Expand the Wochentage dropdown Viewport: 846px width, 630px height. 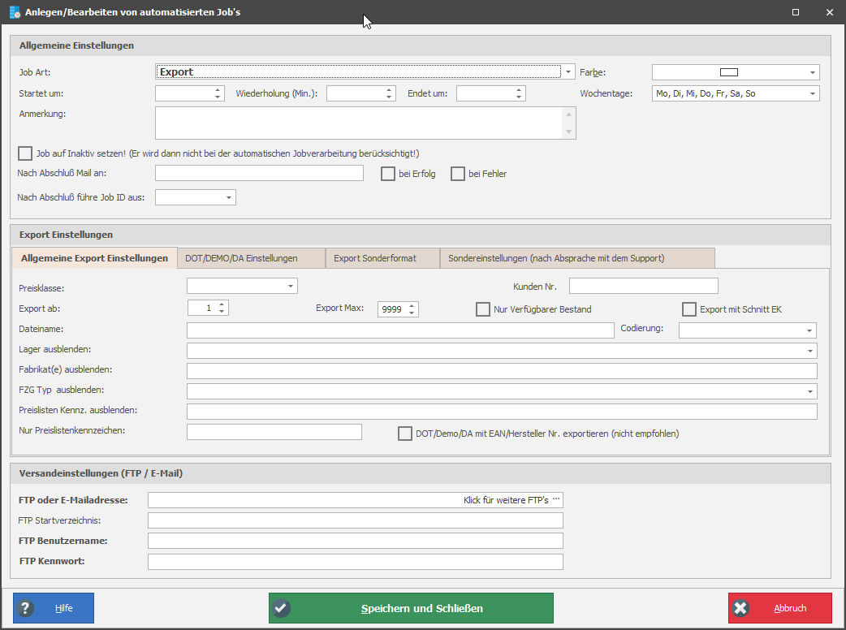point(813,93)
